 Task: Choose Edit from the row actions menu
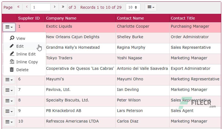click(x=20, y=46)
